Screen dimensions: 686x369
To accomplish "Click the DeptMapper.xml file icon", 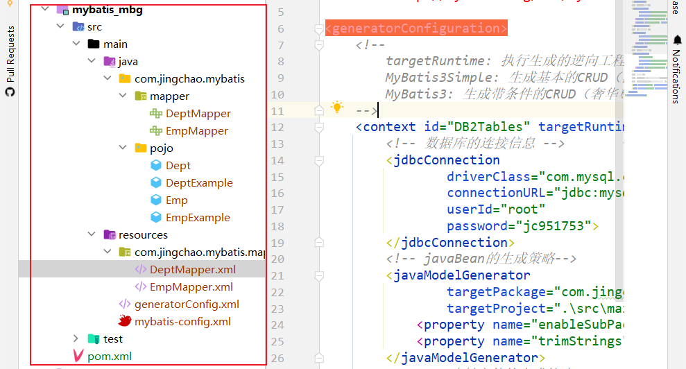I will click(x=140, y=270).
